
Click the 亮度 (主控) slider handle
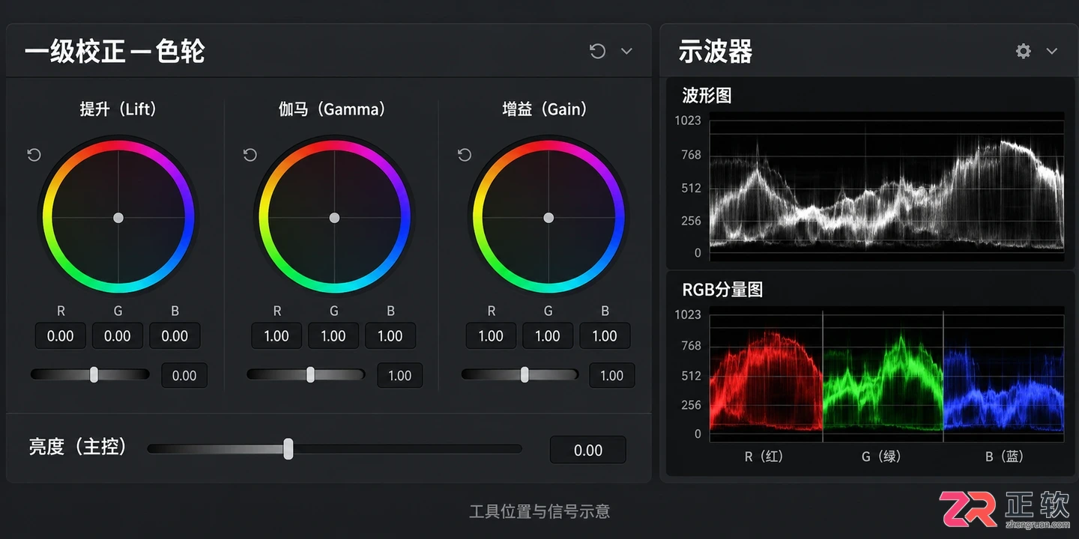[288, 449]
